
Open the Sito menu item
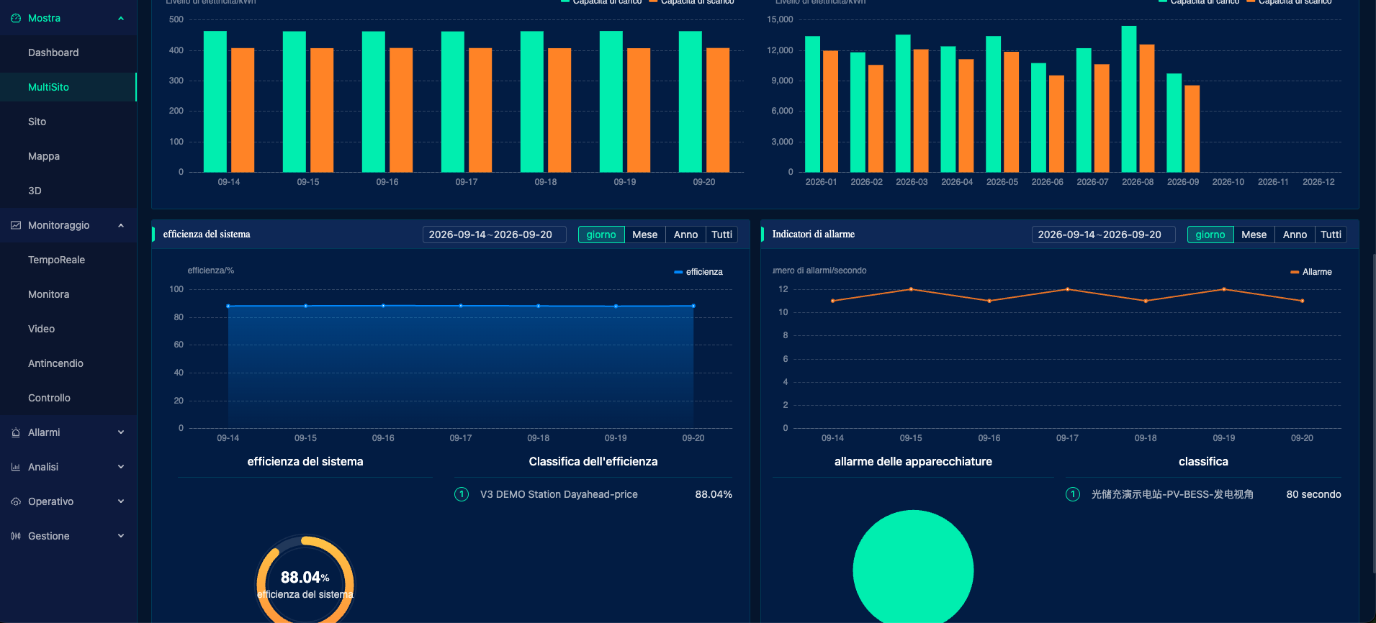point(68,122)
